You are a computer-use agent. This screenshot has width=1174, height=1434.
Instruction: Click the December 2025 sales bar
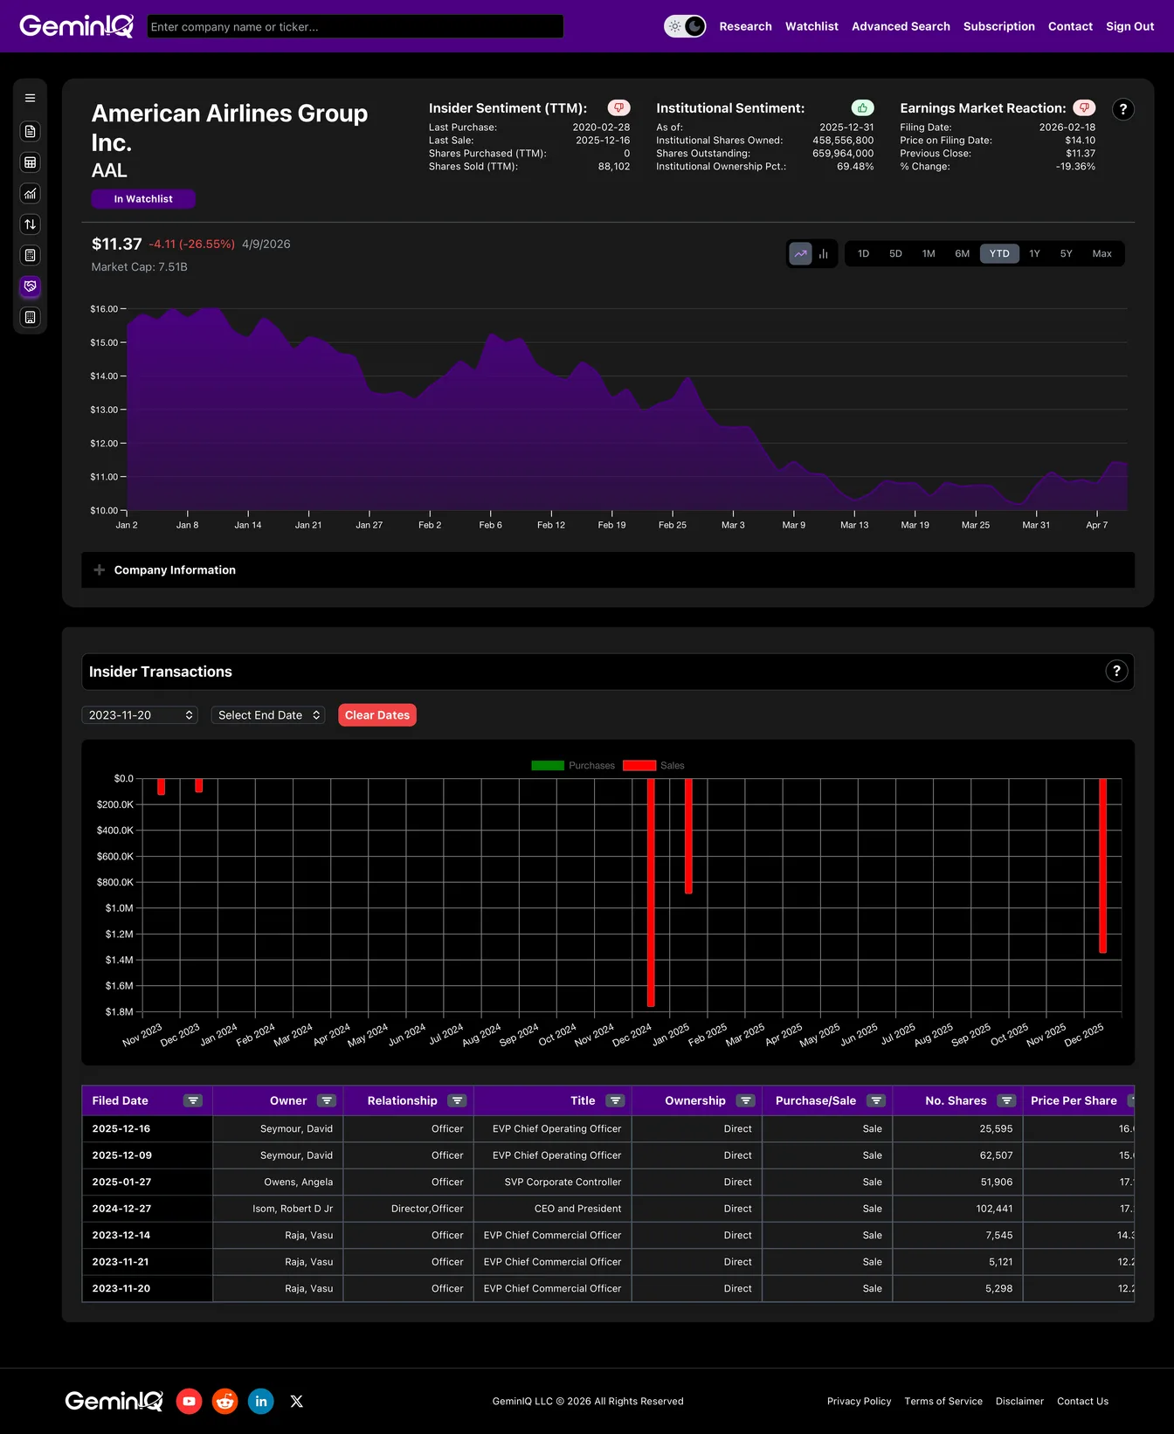[1102, 865]
